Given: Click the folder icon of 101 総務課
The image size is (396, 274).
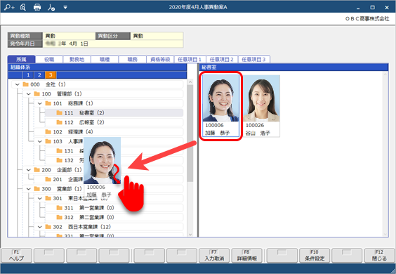Looking at the screenshot, I should (x=48, y=103).
